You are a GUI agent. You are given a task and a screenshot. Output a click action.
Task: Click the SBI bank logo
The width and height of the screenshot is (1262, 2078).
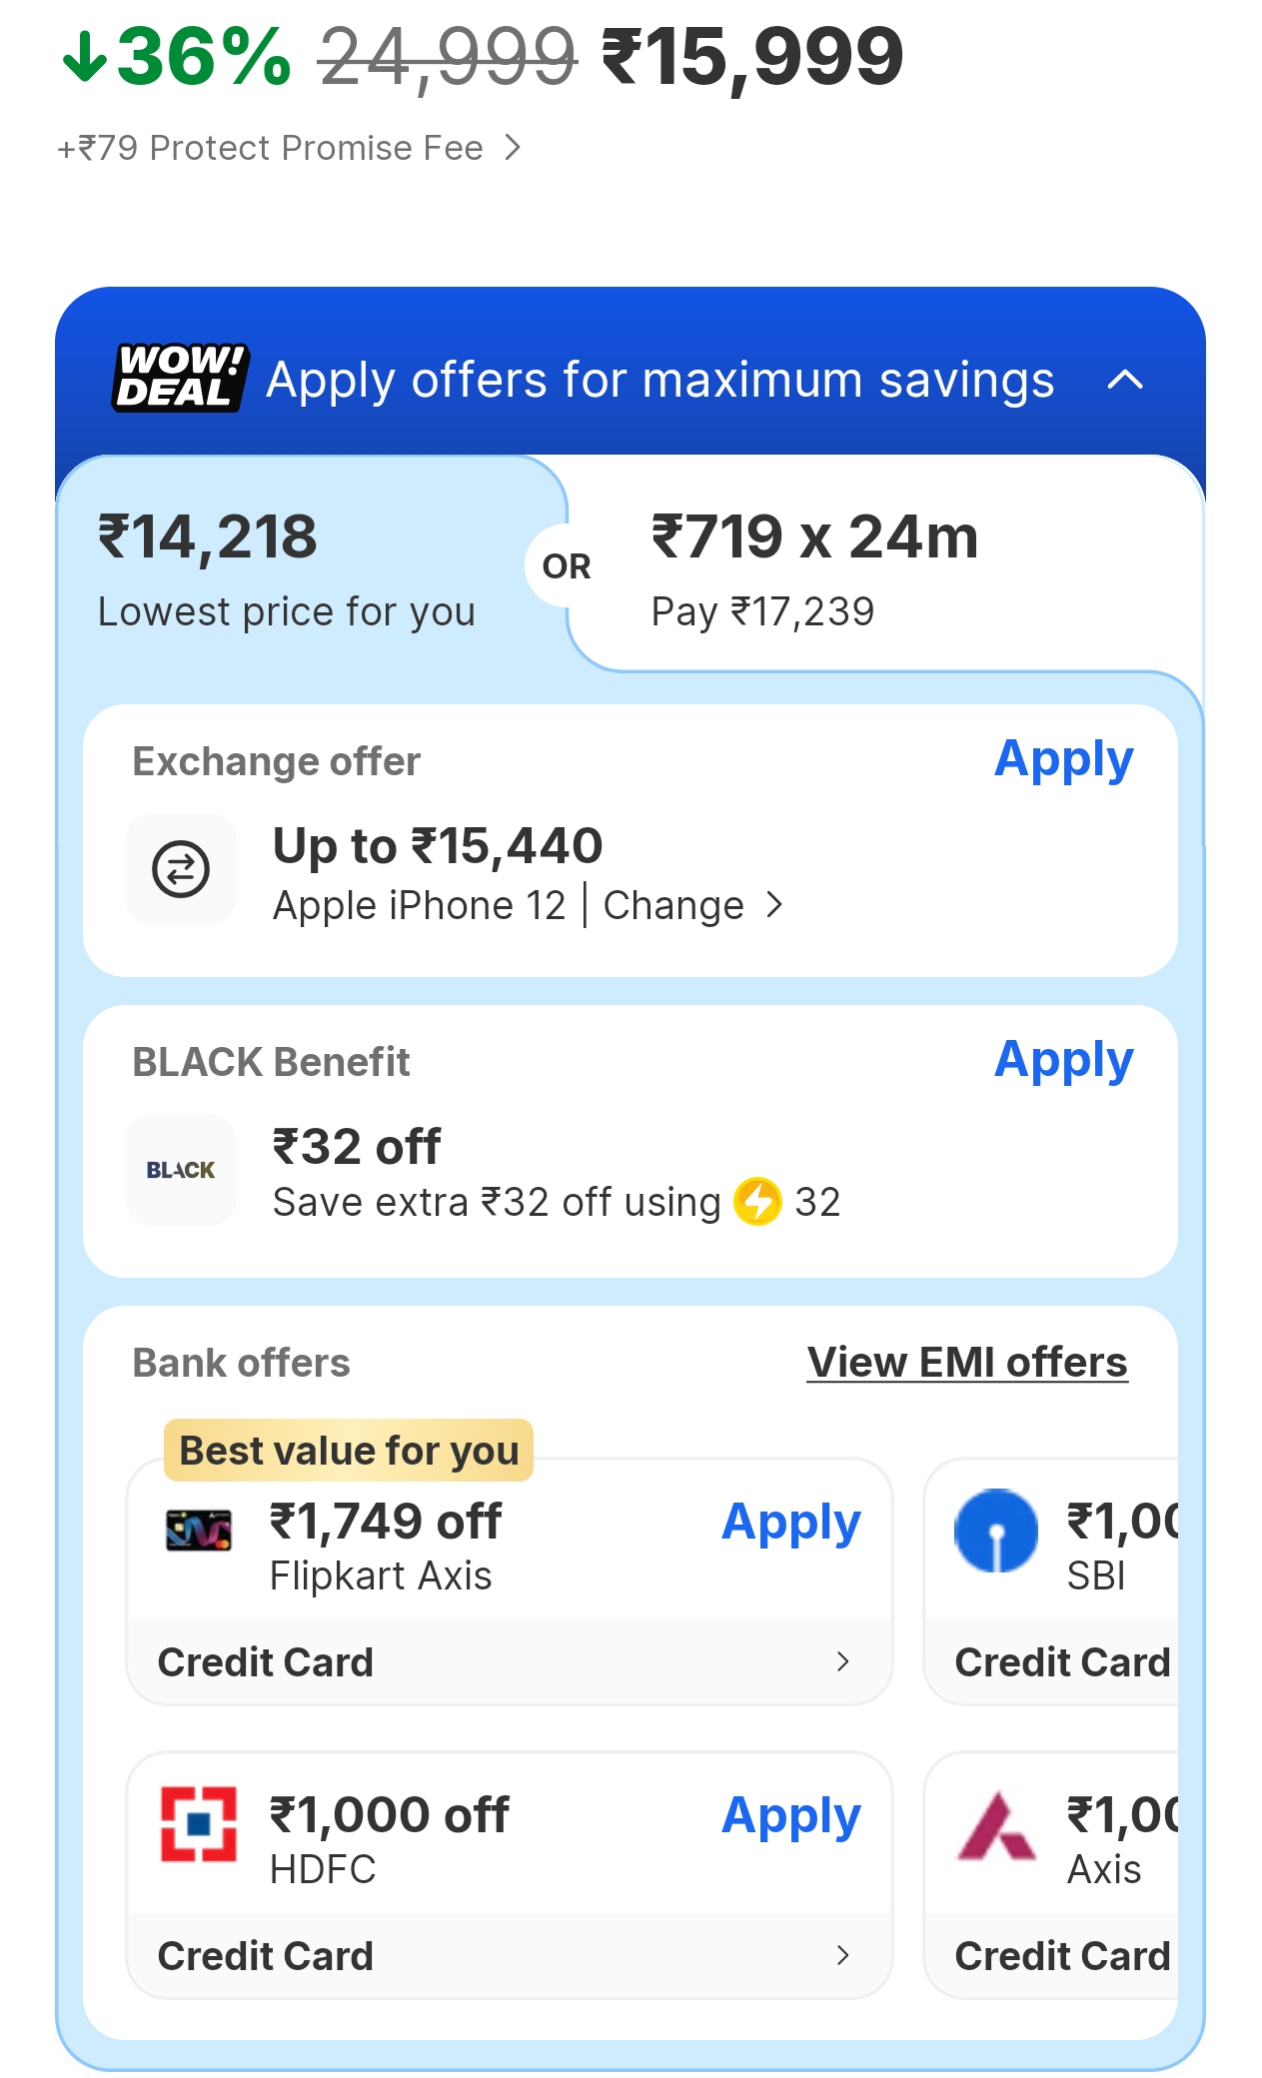click(x=996, y=1531)
